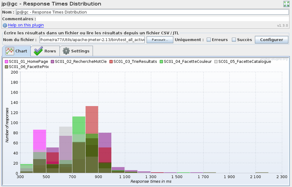Enable the Erreurs checkbox
Viewport: 292px width, 187px height.
click(x=209, y=40)
